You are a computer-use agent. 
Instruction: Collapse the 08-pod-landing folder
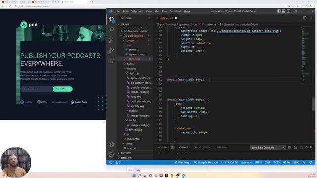(134, 36)
